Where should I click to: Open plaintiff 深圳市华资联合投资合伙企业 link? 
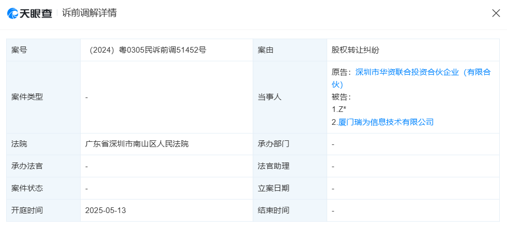click(423, 72)
